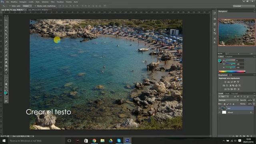This screenshot has height=144, width=256.
Task: Click the color spectrum ramp in Colore panel
Action: [x=232, y=72]
